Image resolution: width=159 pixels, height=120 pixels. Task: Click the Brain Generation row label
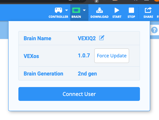coord(43,74)
